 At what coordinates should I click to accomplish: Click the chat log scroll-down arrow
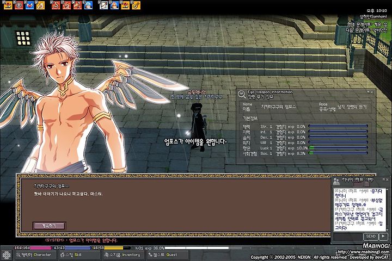[x=388, y=229]
